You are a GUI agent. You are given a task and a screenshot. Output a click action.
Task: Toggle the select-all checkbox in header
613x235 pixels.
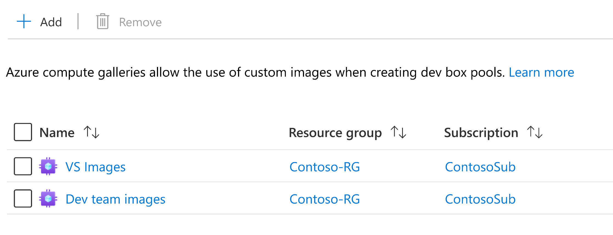tap(22, 132)
